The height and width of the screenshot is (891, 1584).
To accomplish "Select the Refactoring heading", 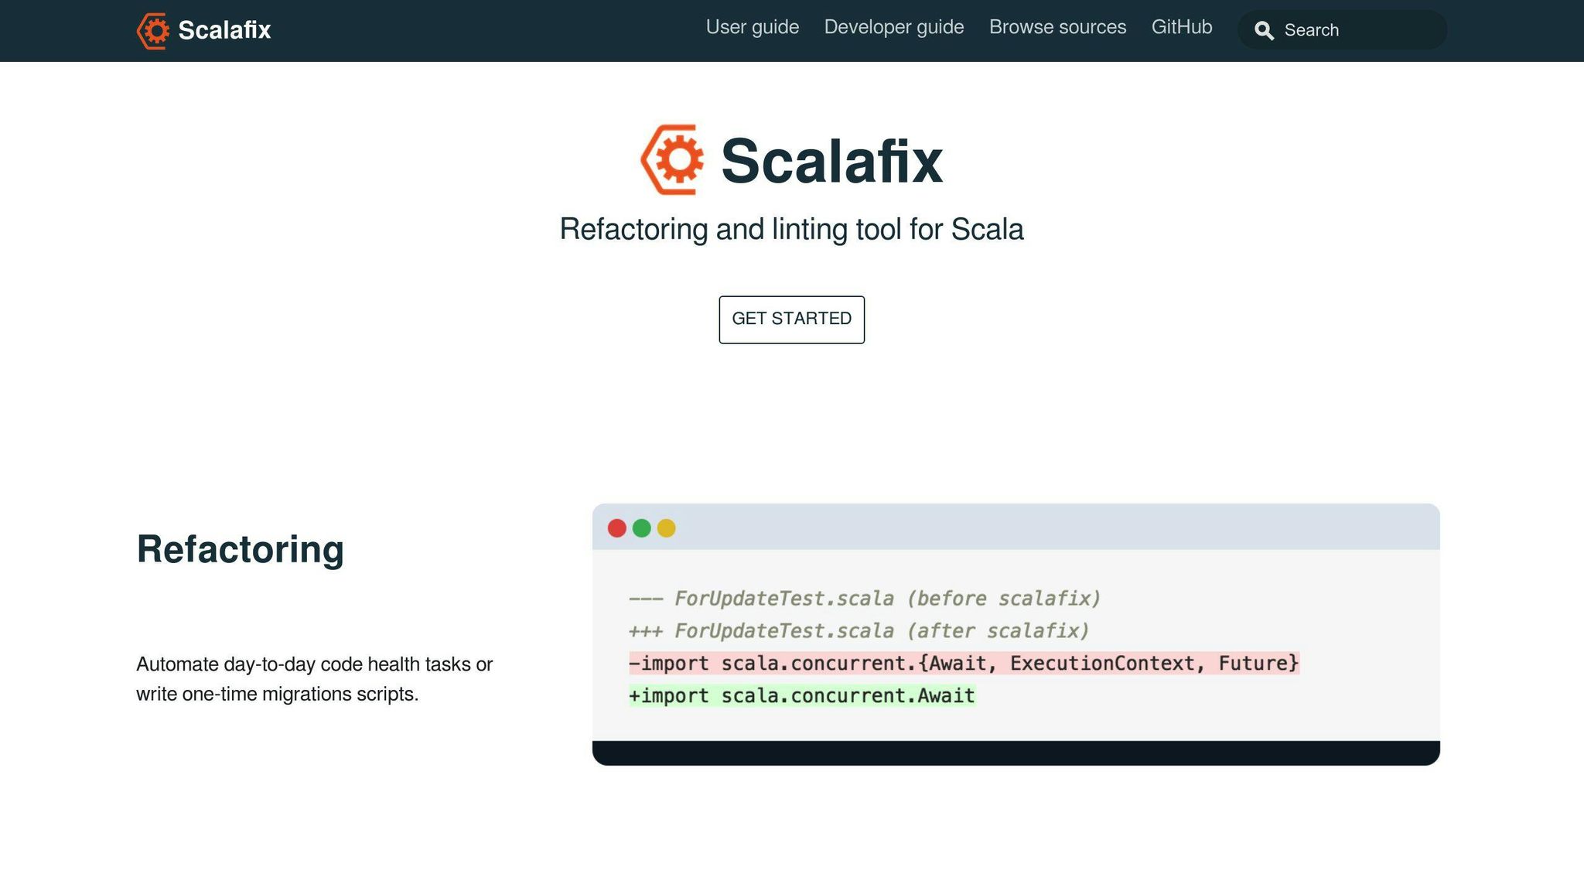I will click(241, 549).
